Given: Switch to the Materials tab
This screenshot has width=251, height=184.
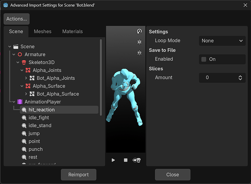Looking at the screenshot, I should pyautogui.click(x=73, y=32).
